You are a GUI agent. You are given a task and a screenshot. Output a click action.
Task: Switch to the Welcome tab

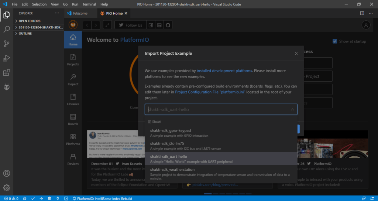[81, 13]
